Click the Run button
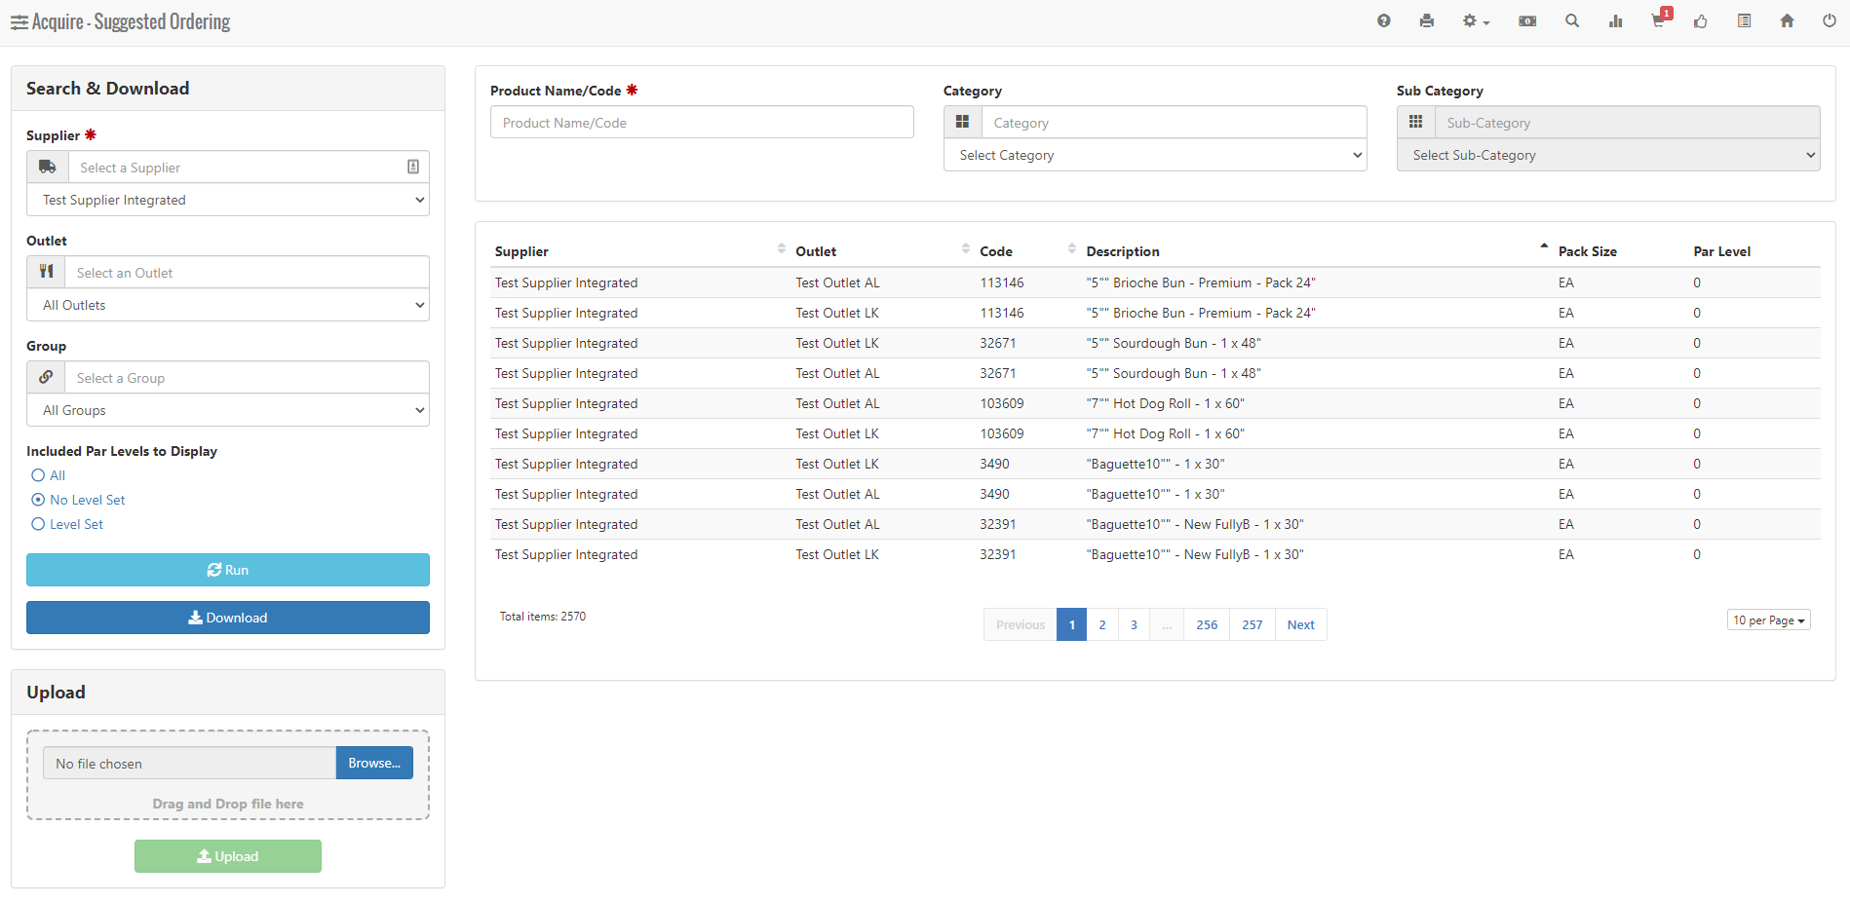Viewport: 1850px width, 901px height. [x=228, y=570]
